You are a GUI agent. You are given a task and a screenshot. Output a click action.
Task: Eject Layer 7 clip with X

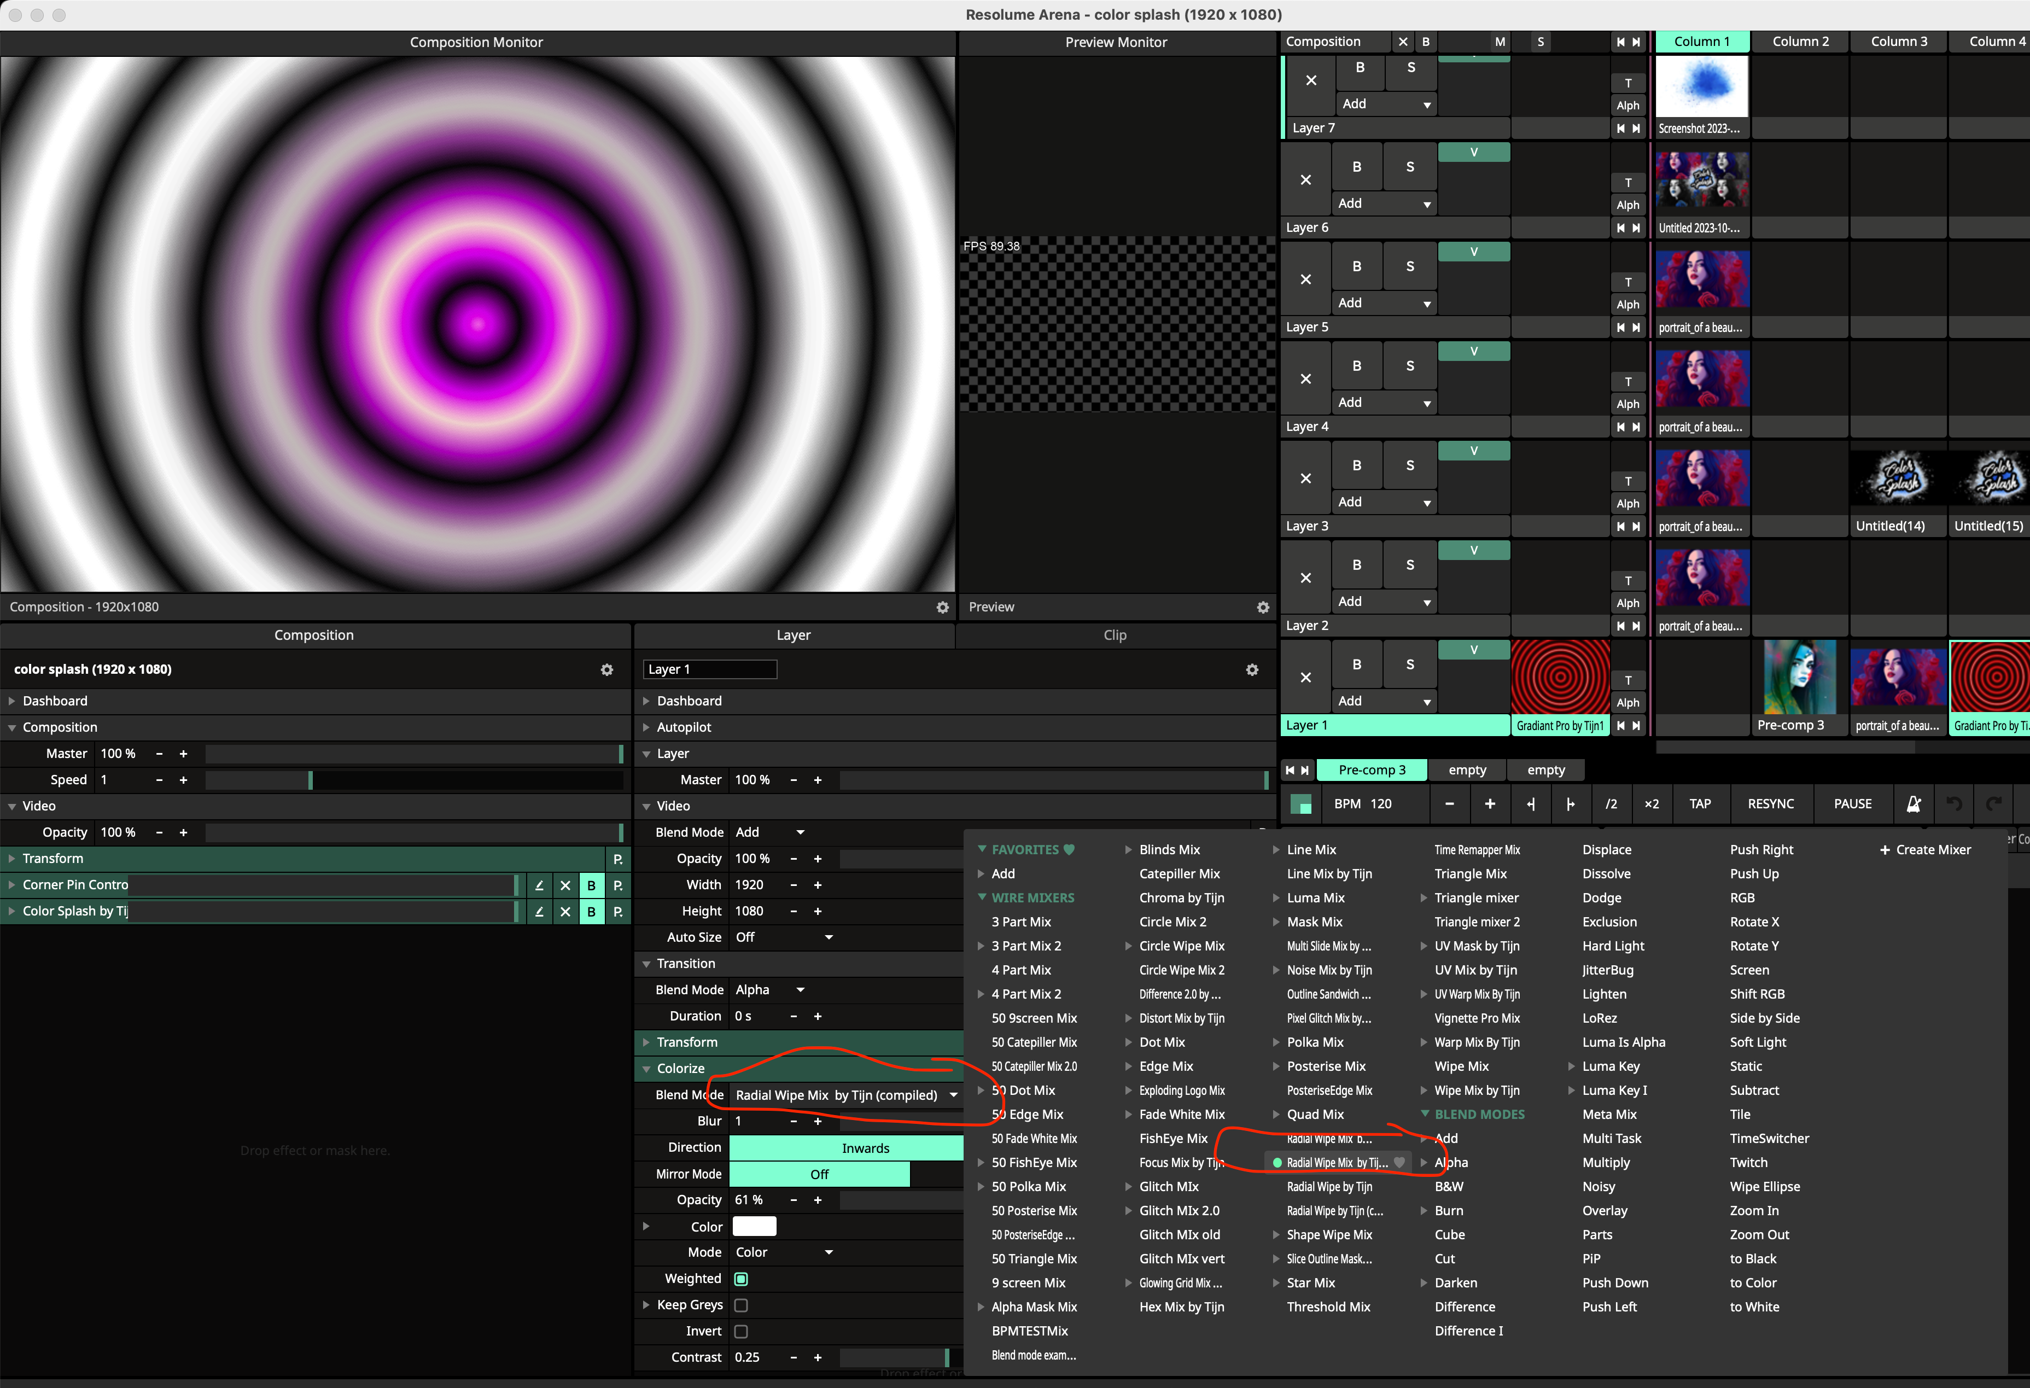pos(1310,80)
